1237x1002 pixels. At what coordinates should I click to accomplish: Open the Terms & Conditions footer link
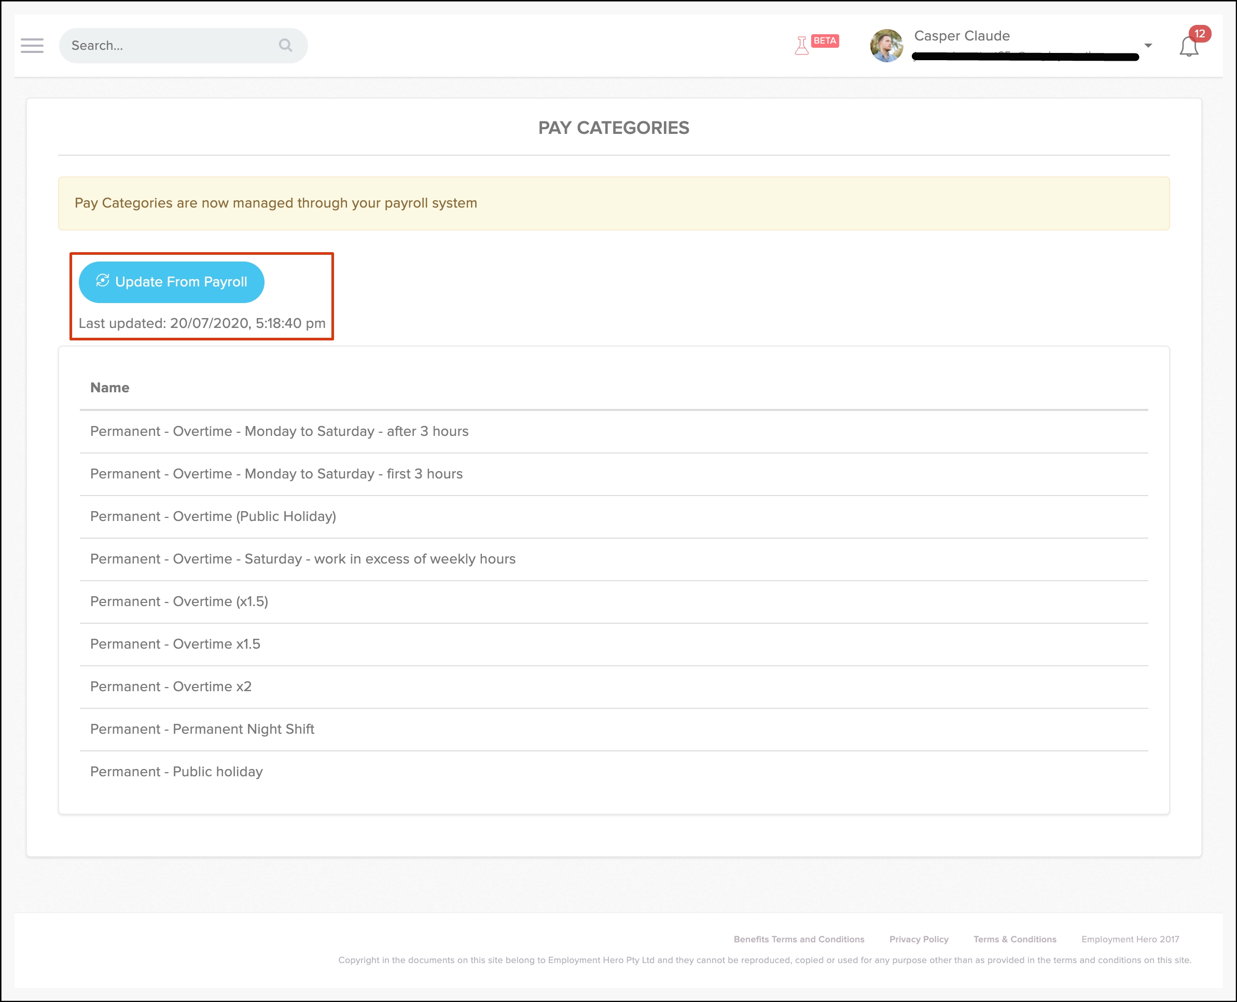point(1014,939)
